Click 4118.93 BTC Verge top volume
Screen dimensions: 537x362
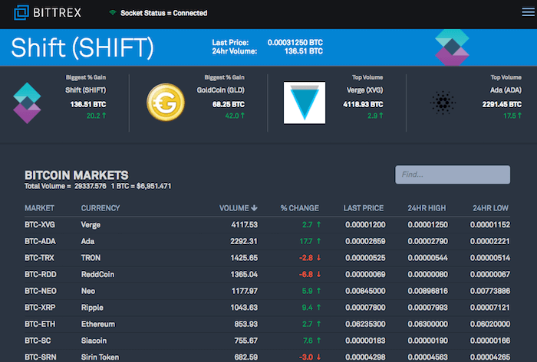point(363,104)
